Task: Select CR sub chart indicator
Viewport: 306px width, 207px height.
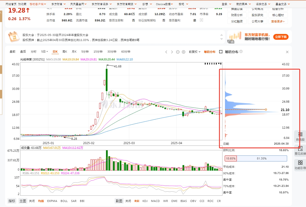Action: click(219, 201)
